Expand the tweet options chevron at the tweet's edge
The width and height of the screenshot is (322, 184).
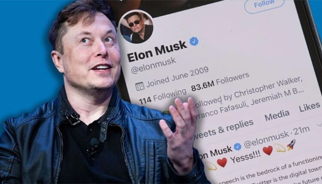[x=319, y=124]
